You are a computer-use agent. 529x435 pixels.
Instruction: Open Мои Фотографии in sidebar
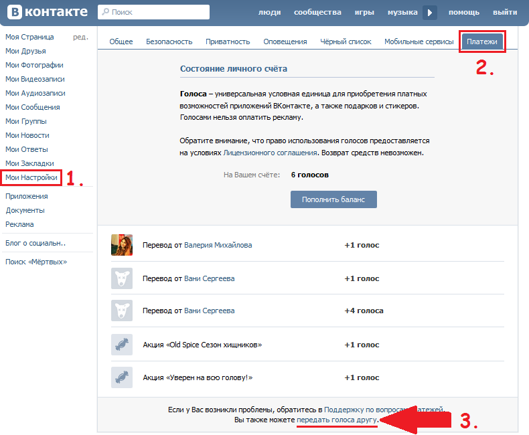(34, 65)
